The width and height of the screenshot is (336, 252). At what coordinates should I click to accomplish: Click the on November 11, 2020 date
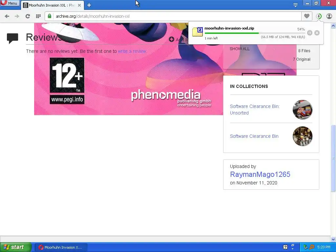[254, 183]
